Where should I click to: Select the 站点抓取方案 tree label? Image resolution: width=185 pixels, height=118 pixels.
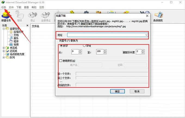pyautogui.click(x=17, y=54)
